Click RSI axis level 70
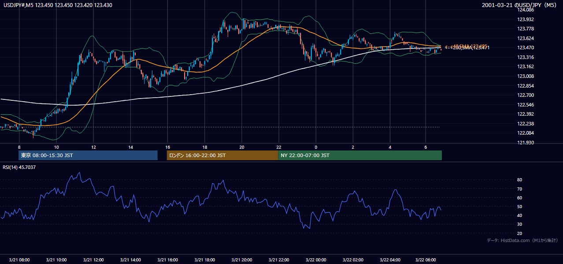 point(520,189)
